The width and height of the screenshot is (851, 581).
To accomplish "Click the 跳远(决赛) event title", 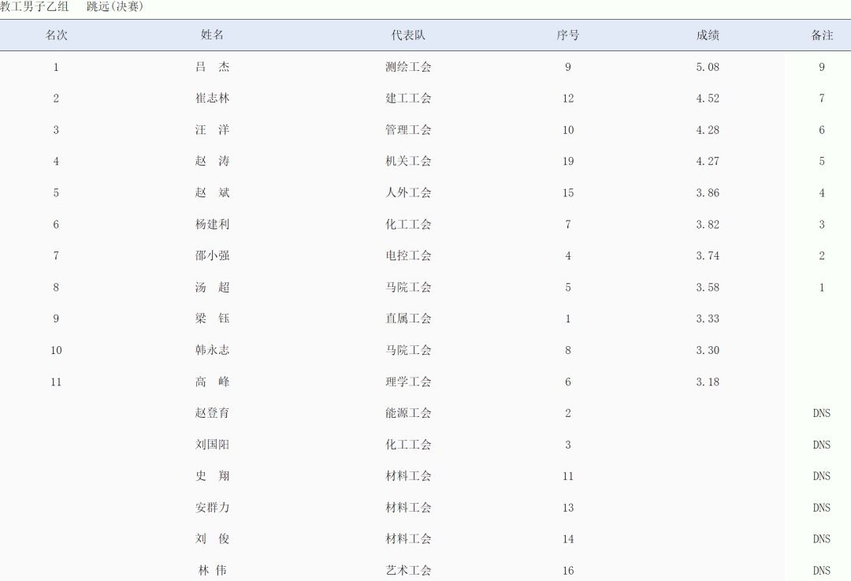I will pos(115,7).
